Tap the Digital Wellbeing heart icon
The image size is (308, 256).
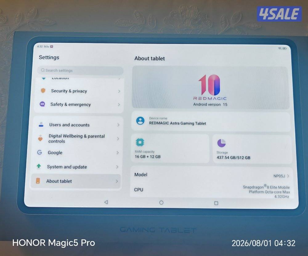[x=40, y=138]
